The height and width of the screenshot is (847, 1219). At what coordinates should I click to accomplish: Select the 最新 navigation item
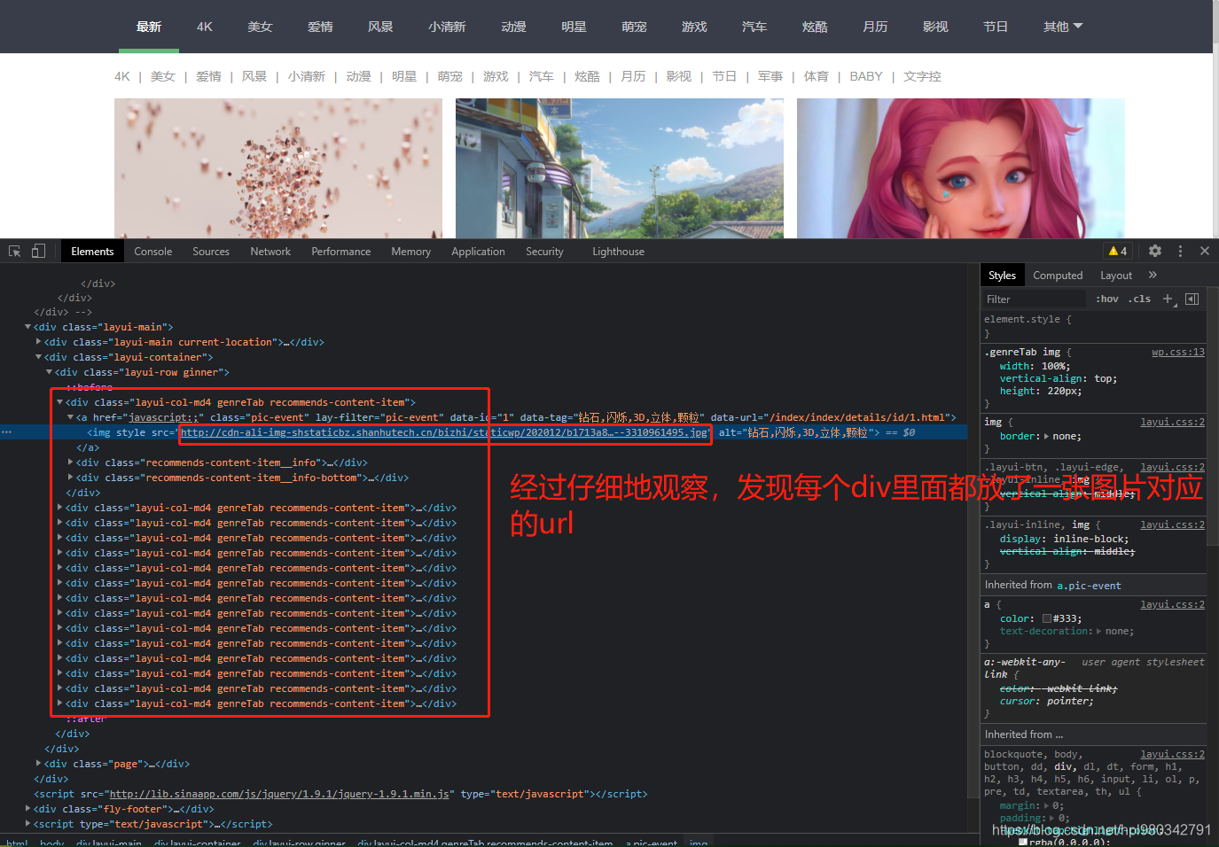149,27
